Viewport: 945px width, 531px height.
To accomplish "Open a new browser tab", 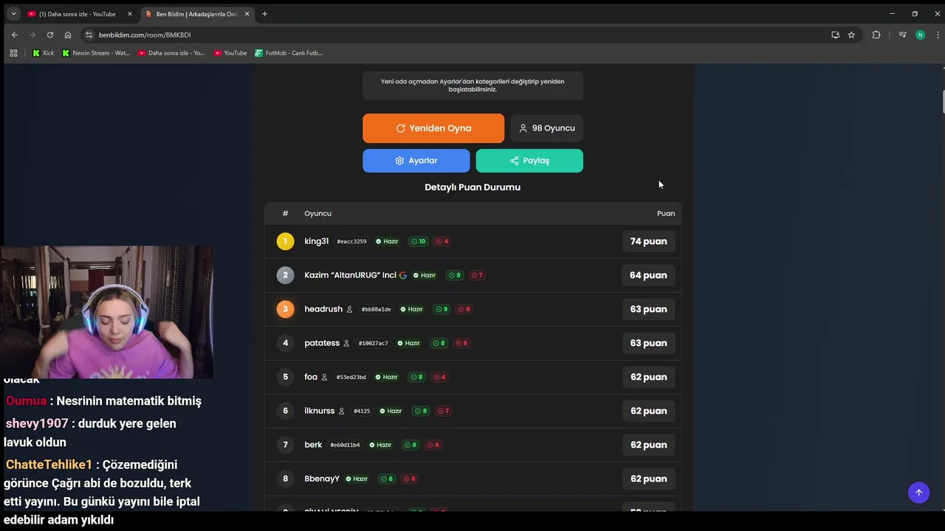I will pyautogui.click(x=264, y=14).
